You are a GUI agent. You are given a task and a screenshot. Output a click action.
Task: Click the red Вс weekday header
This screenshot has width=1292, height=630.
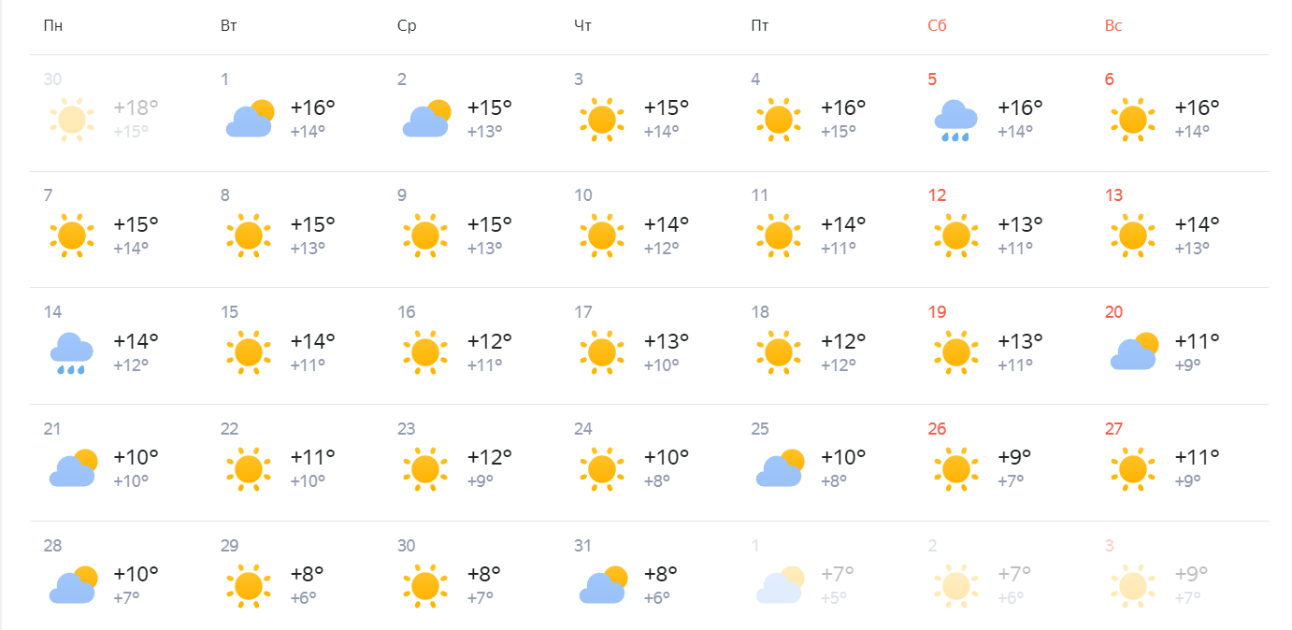1113,26
